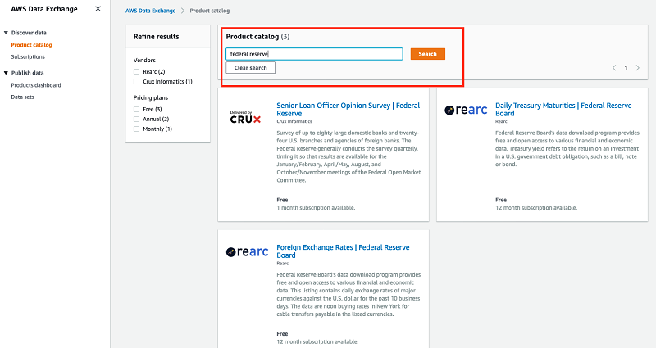Collapse the Discover data section

6,33
